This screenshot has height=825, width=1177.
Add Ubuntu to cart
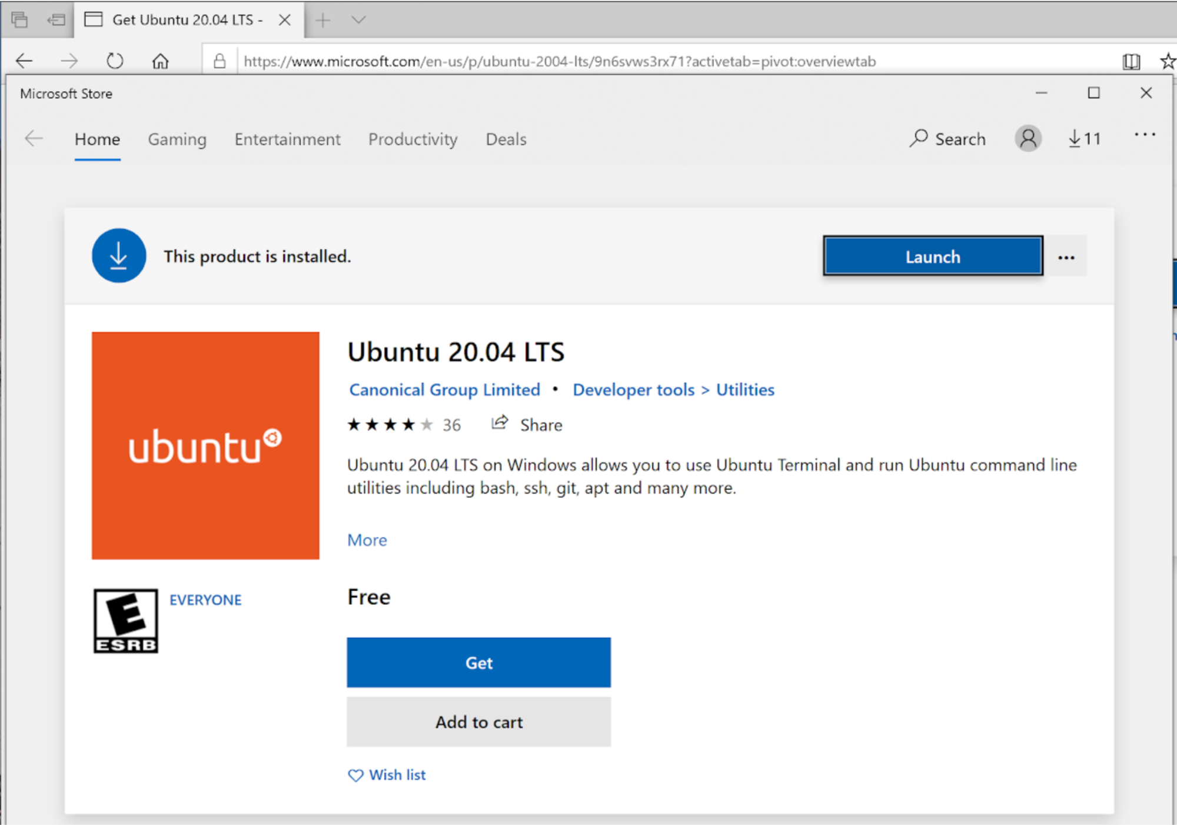[478, 722]
